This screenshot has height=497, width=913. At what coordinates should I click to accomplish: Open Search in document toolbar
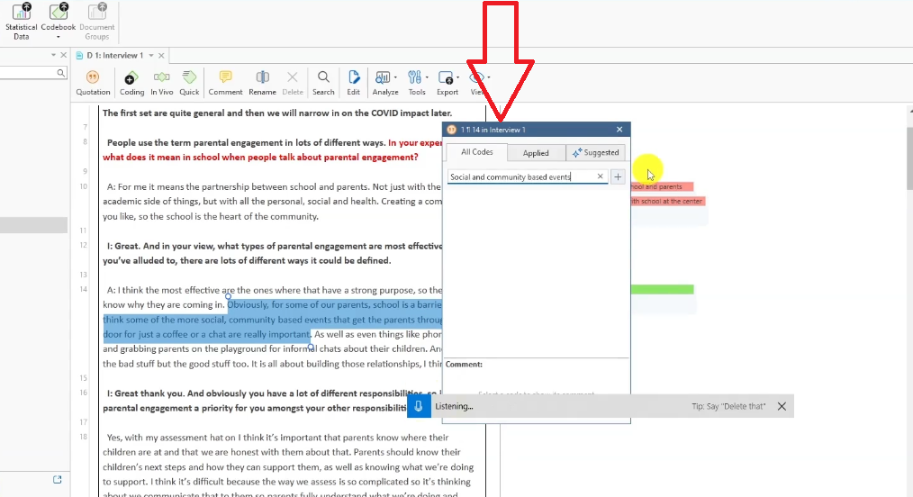(x=323, y=82)
